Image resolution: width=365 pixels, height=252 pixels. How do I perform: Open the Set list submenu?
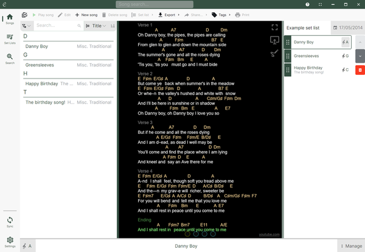[x=142, y=15]
